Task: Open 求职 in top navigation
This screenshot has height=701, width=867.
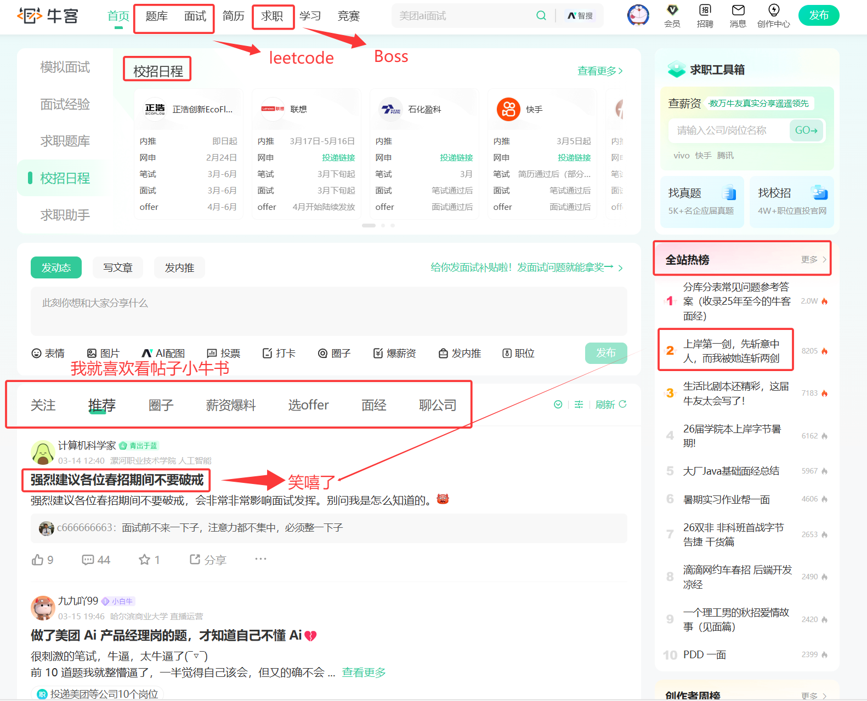Action: tap(272, 16)
